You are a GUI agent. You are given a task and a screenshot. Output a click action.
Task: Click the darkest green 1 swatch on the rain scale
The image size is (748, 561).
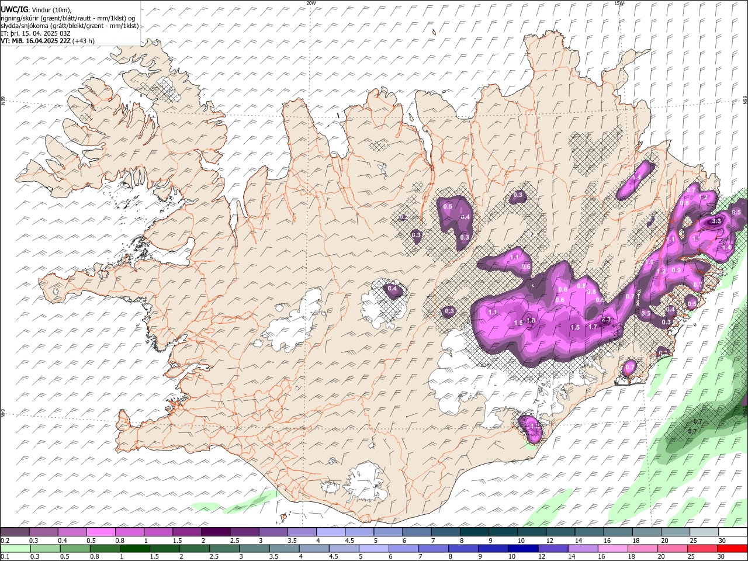pyautogui.click(x=135, y=548)
